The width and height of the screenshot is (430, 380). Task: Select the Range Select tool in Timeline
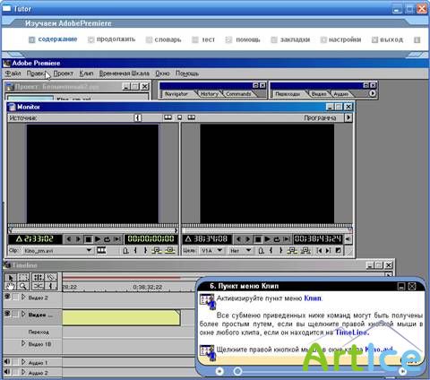point(23,277)
